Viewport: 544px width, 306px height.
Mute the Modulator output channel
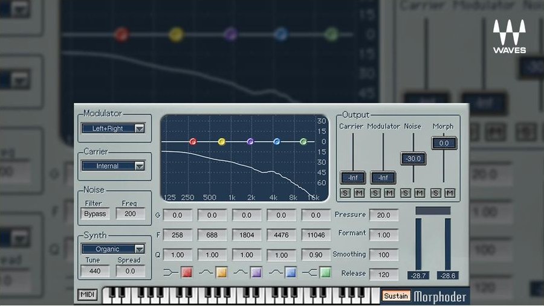click(389, 193)
